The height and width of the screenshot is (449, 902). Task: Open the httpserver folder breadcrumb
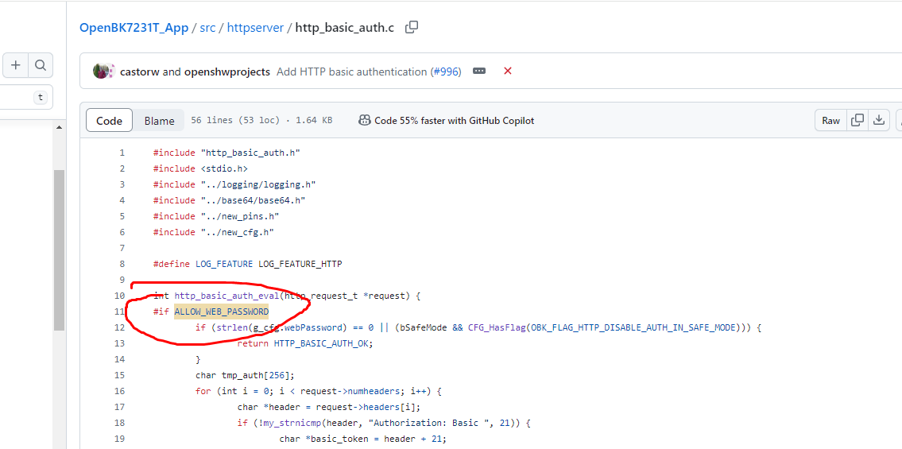[255, 28]
